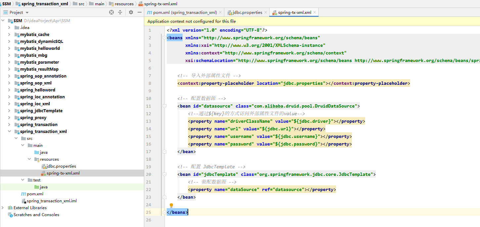Screen dimensions: 480x227
Task: Collapse the src folder arrow
Action: [17, 139]
